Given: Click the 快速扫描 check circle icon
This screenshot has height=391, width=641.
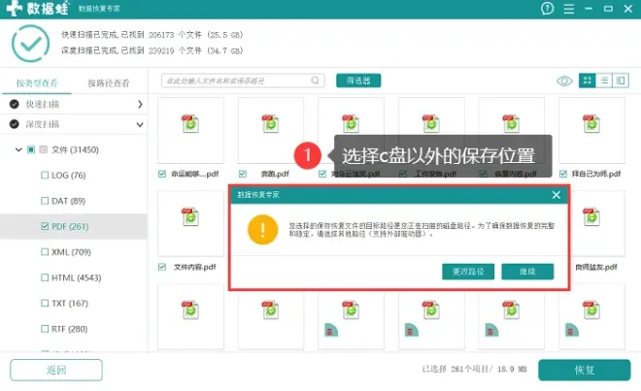Looking at the screenshot, I should 15,104.
